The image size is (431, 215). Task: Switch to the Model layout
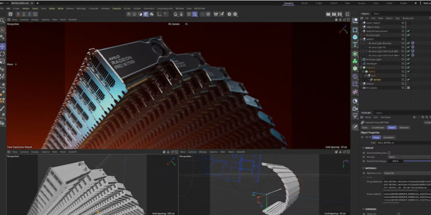pos(304,3)
